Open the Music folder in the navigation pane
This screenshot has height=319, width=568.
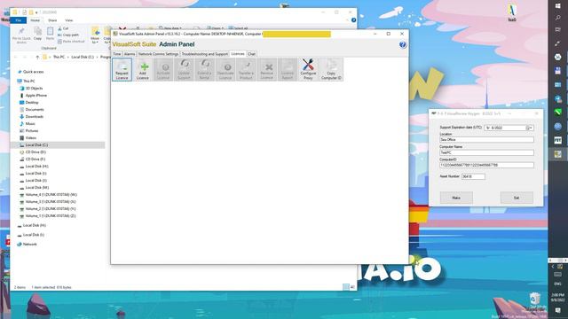pos(30,124)
